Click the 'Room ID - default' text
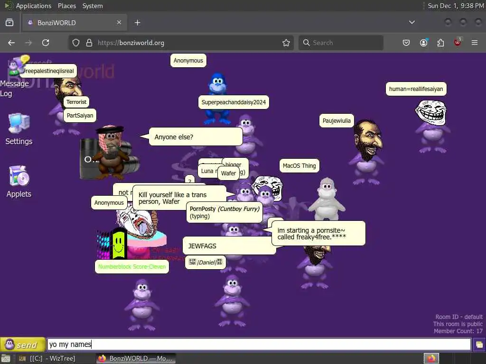Screen dimensions: 486x364 click(459, 317)
